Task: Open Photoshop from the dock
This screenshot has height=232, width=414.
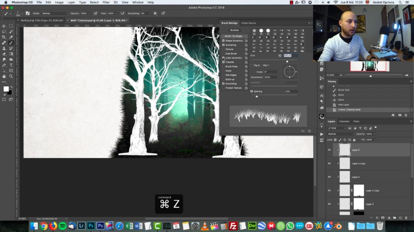Action: click(91, 226)
